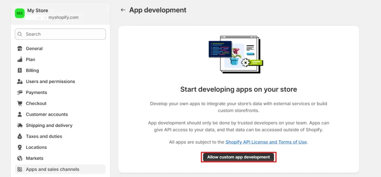Image resolution: width=381 pixels, height=177 pixels.
Task: Open the Markets settings page
Action: click(34, 158)
